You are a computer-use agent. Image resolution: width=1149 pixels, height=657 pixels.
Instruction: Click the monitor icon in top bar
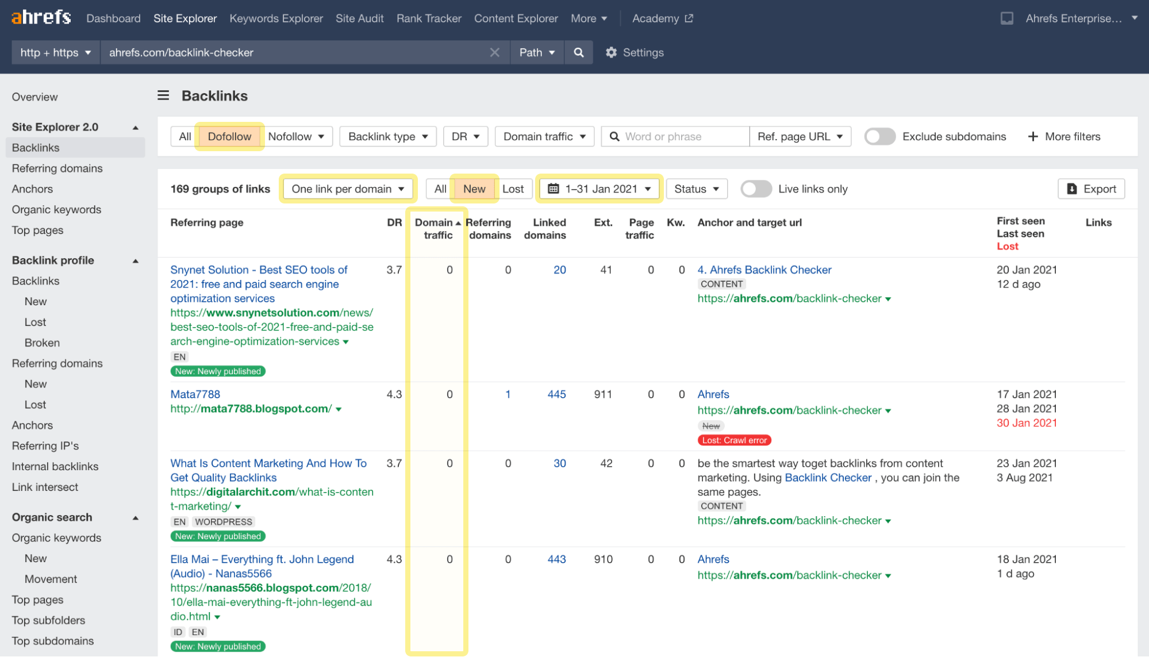(1006, 18)
